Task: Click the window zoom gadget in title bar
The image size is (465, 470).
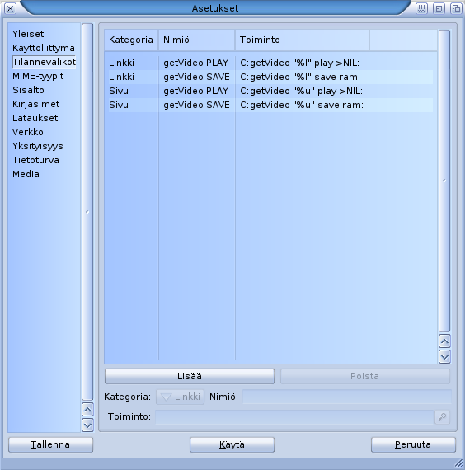Action: (439, 8)
